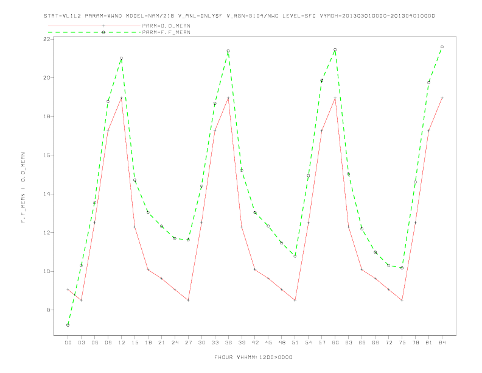
Task: Click the vertical F.F_MEAN | O.O_MEAN axis title
Action: 23,188
